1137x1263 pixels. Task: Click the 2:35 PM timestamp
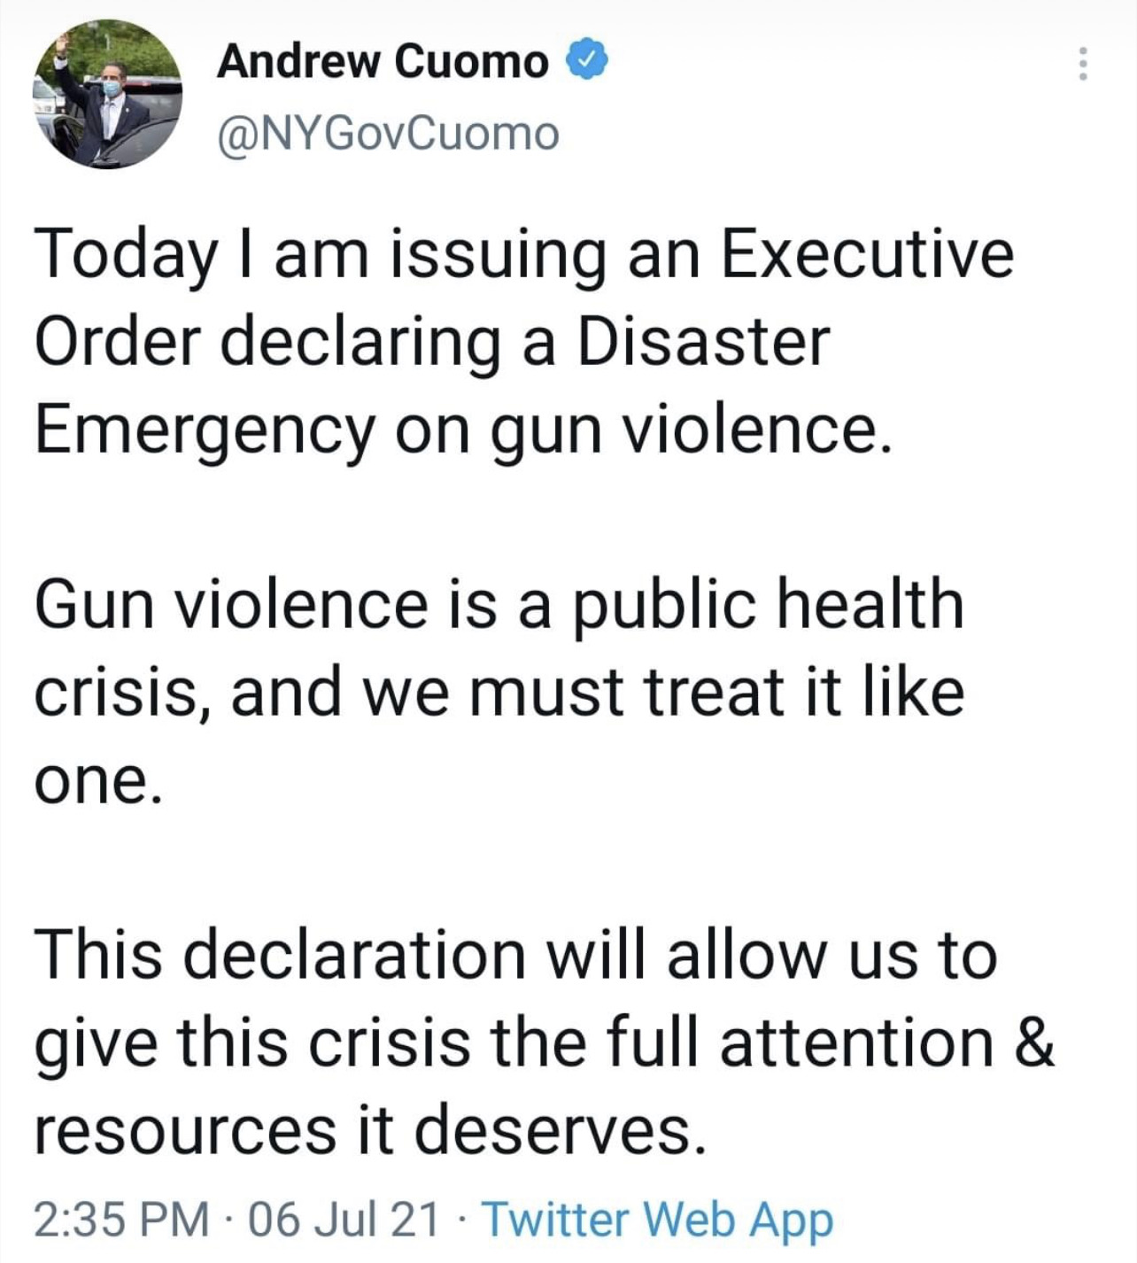[122, 1220]
